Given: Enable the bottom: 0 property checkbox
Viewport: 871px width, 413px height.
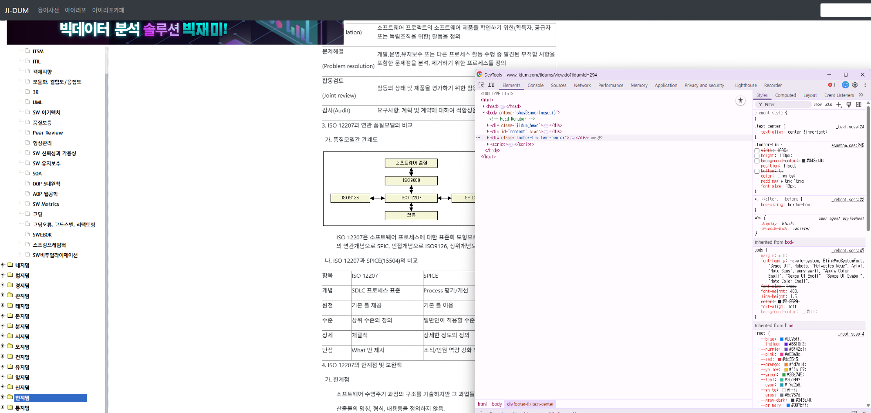Looking at the screenshot, I should point(757,171).
